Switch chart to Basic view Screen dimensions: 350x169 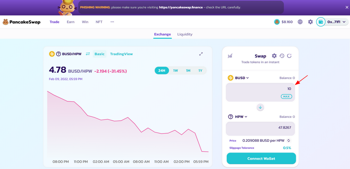click(99, 54)
